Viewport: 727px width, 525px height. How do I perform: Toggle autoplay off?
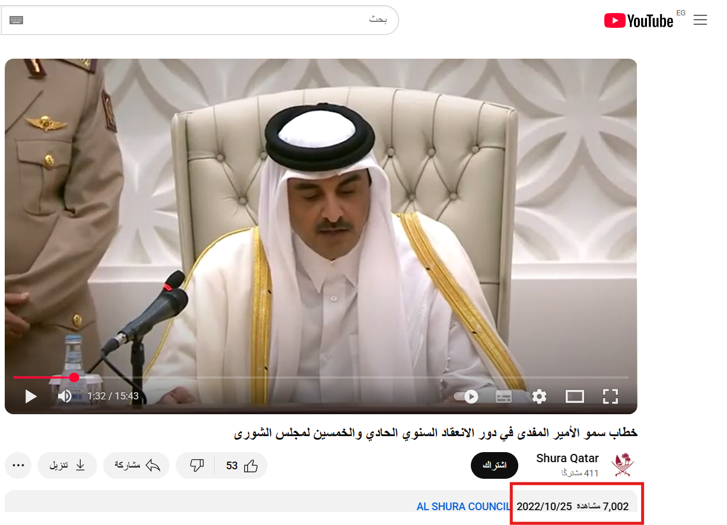pos(465,396)
